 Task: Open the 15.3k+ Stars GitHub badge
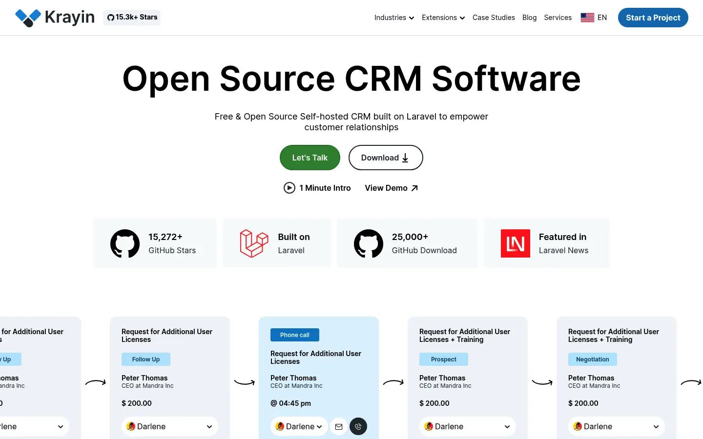click(132, 17)
